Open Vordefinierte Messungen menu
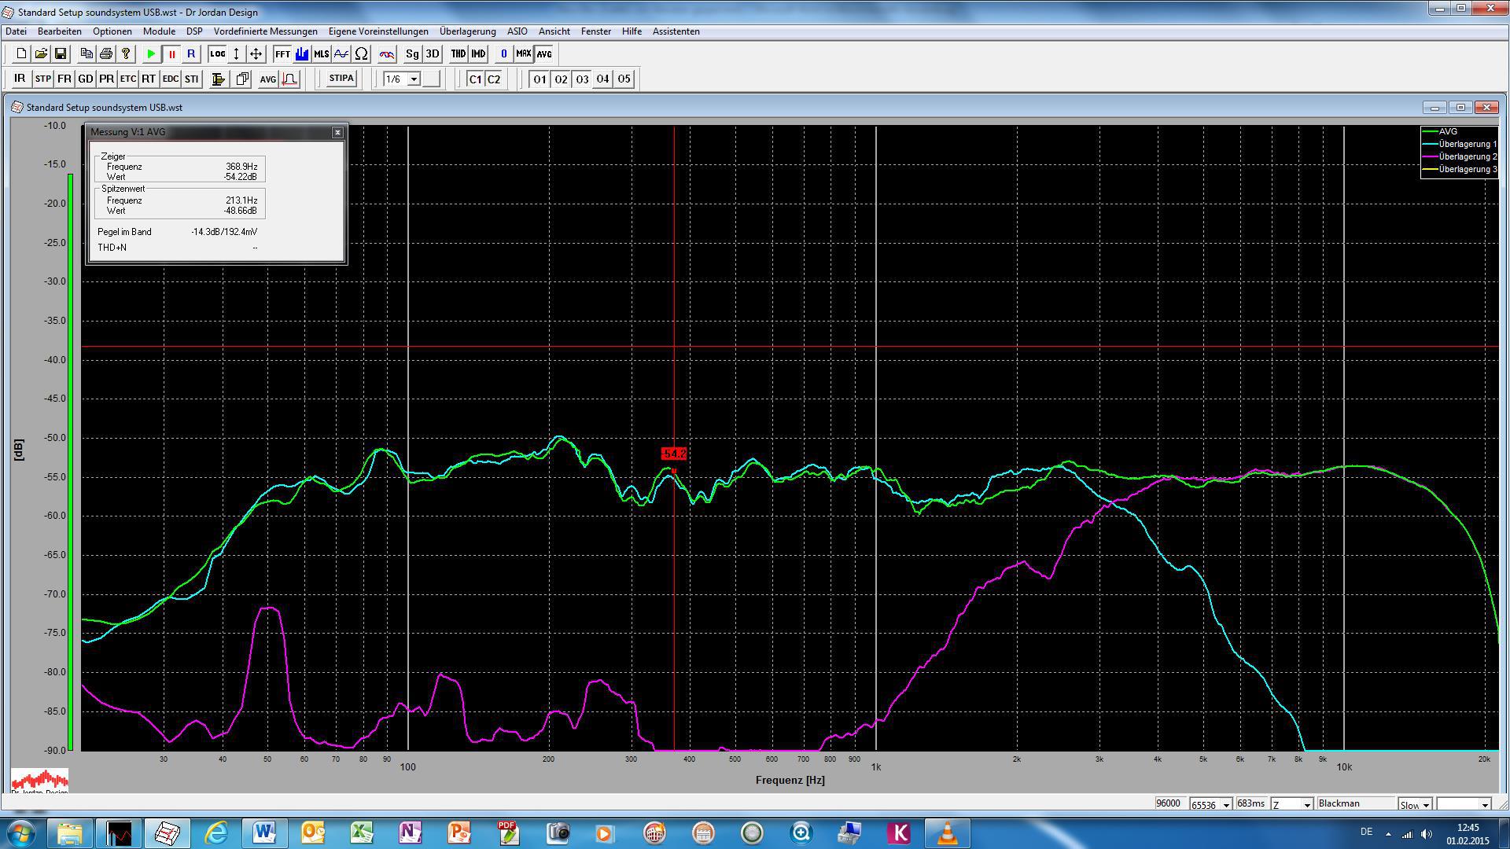This screenshot has width=1510, height=849. coord(266,31)
